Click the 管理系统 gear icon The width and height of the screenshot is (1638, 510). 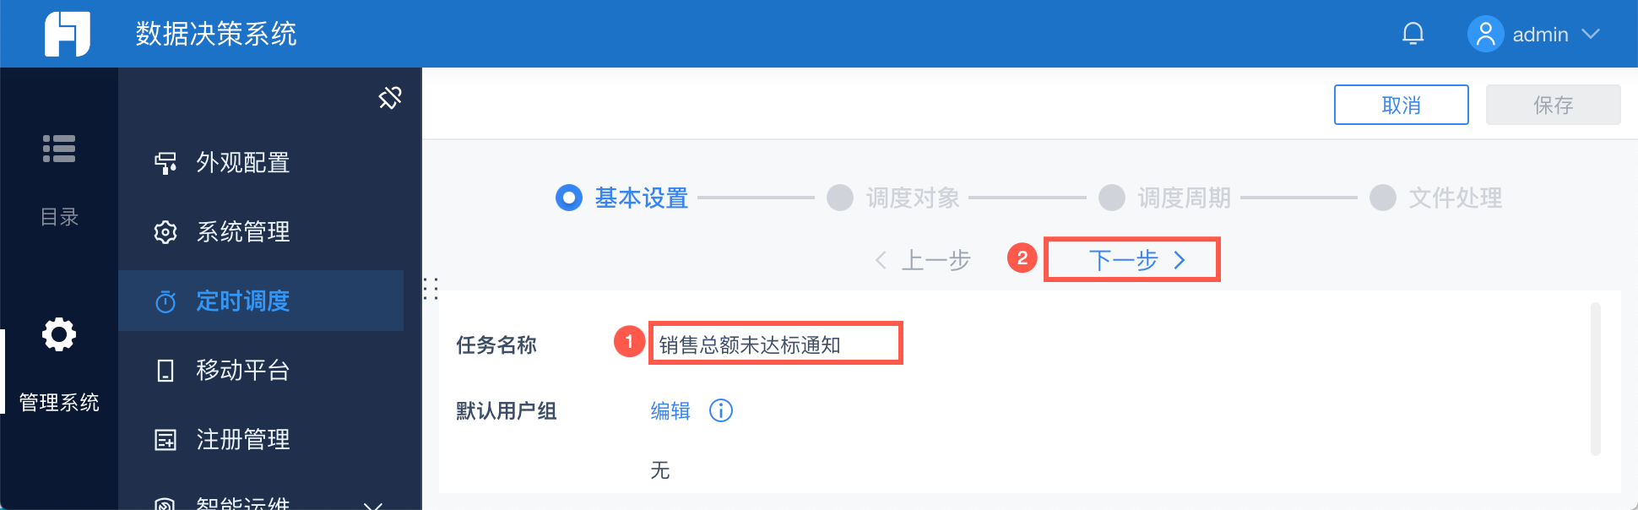[59, 335]
